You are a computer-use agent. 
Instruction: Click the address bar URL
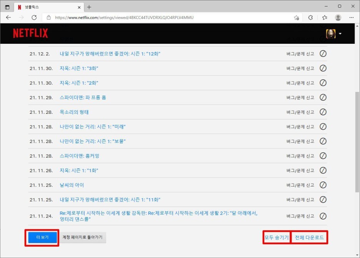(124, 17)
